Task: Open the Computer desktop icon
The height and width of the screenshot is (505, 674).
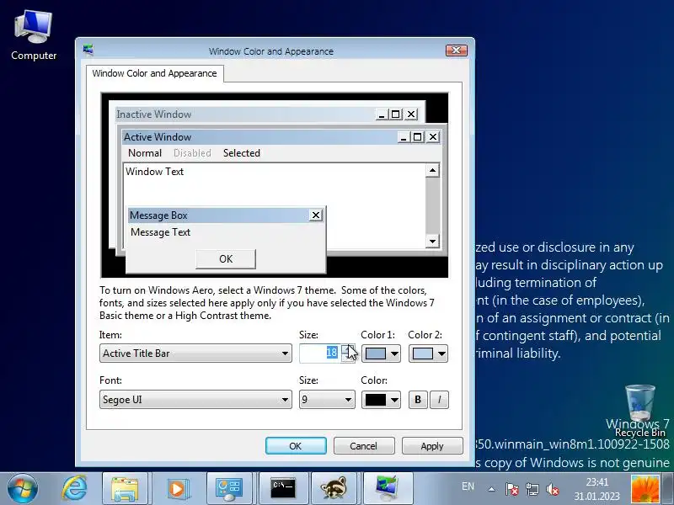Action: [x=34, y=36]
